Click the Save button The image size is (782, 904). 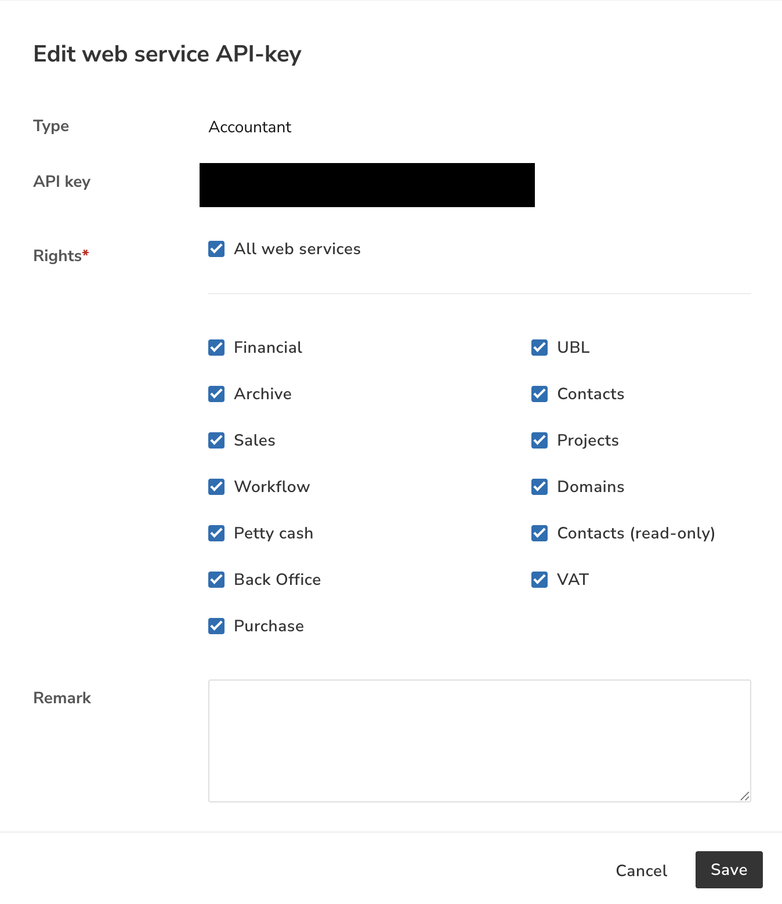[x=729, y=870]
